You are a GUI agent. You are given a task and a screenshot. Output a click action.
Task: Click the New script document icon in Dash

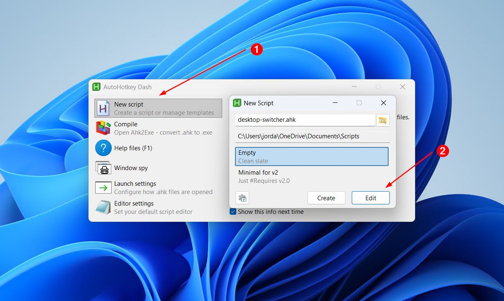pyautogui.click(x=103, y=108)
